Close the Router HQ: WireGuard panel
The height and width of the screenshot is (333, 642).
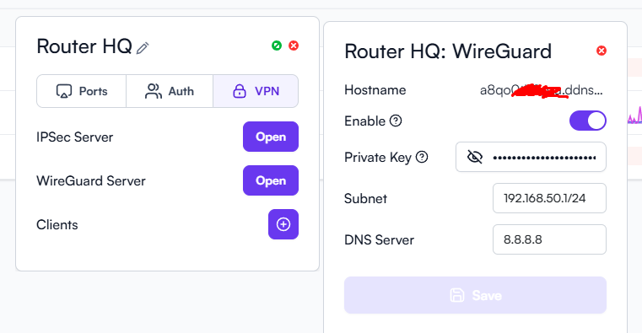tap(602, 51)
